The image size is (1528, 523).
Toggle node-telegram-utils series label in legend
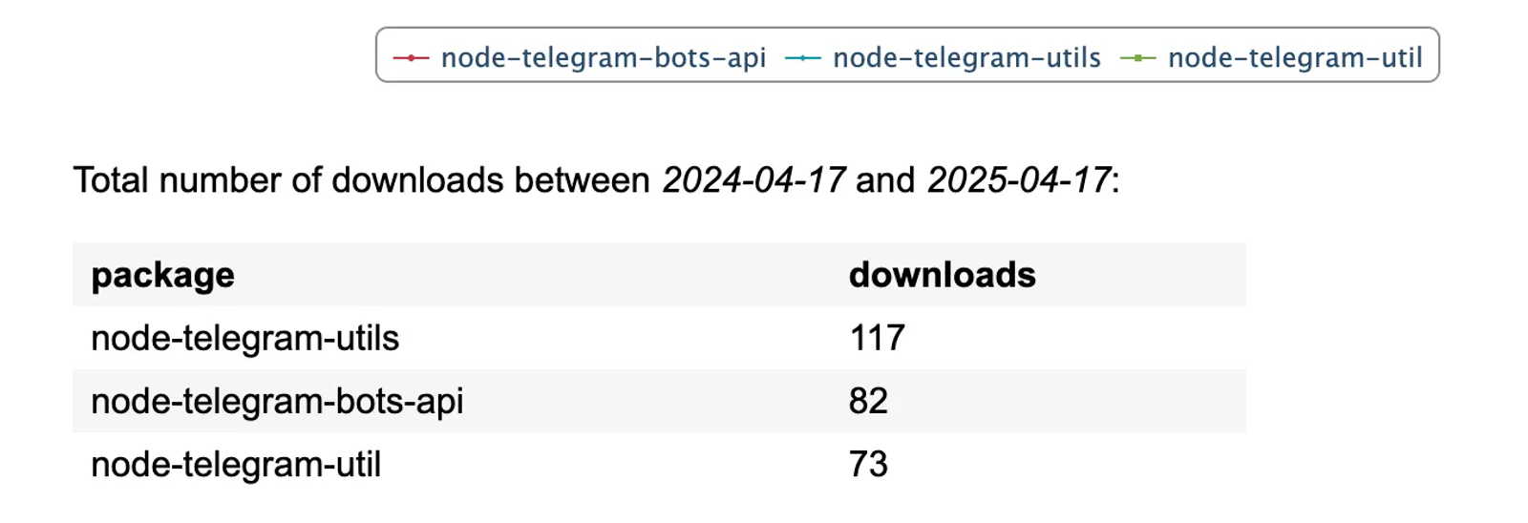(966, 58)
